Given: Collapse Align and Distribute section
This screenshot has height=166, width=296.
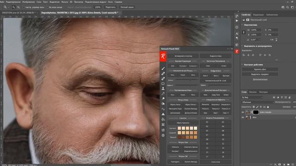Looking at the screenshot, I should click(x=242, y=46).
